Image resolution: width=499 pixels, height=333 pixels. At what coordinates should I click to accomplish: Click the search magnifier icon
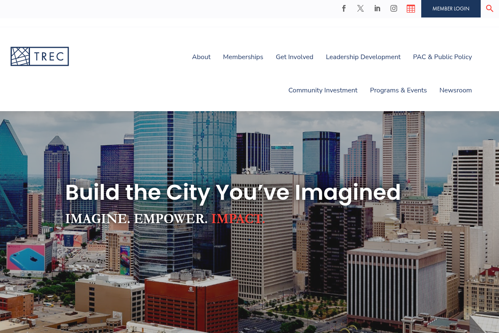[x=490, y=8]
